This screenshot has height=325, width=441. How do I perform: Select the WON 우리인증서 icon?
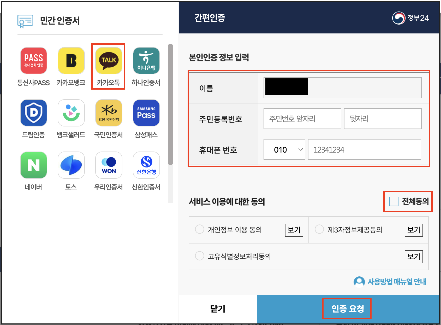109,165
